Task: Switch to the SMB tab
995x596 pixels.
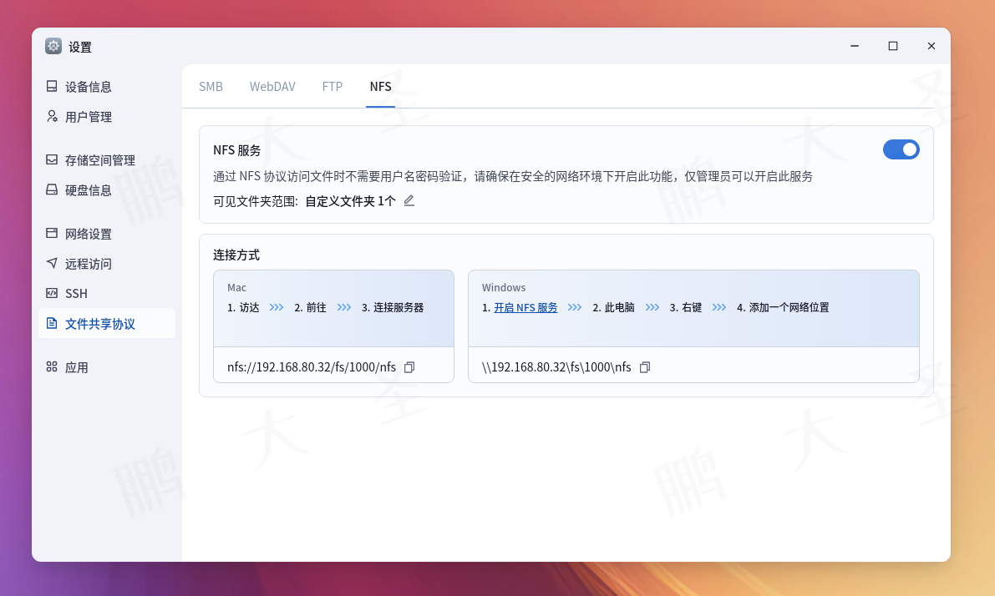Action: pyautogui.click(x=211, y=87)
